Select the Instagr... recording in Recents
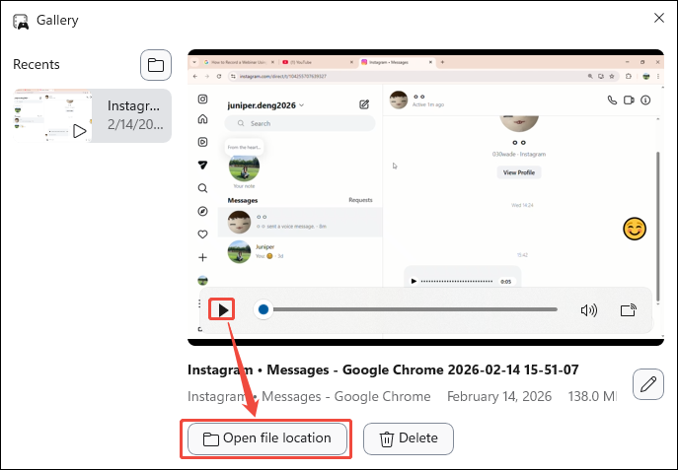Image resolution: width=678 pixels, height=470 pixels. 92,115
